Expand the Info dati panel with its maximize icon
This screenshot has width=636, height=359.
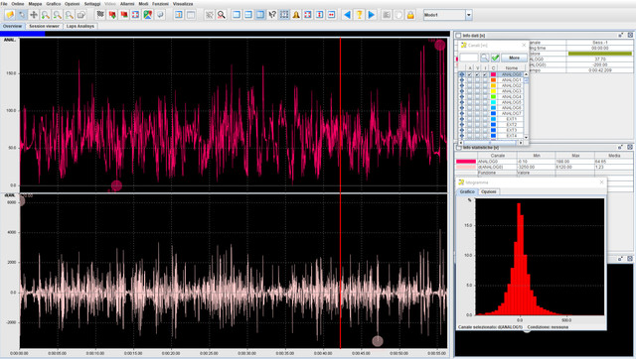click(x=630, y=36)
